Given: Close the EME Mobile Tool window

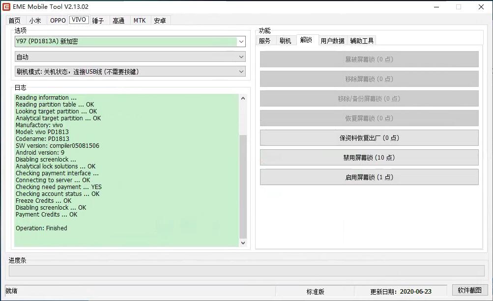Looking at the screenshot, I should [481, 7].
